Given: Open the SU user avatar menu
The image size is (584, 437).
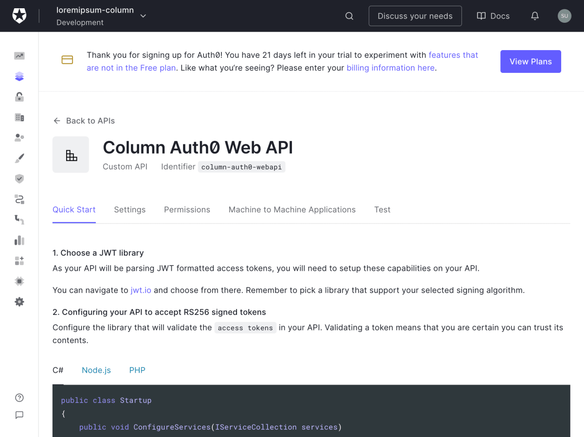Looking at the screenshot, I should [565, 16].
